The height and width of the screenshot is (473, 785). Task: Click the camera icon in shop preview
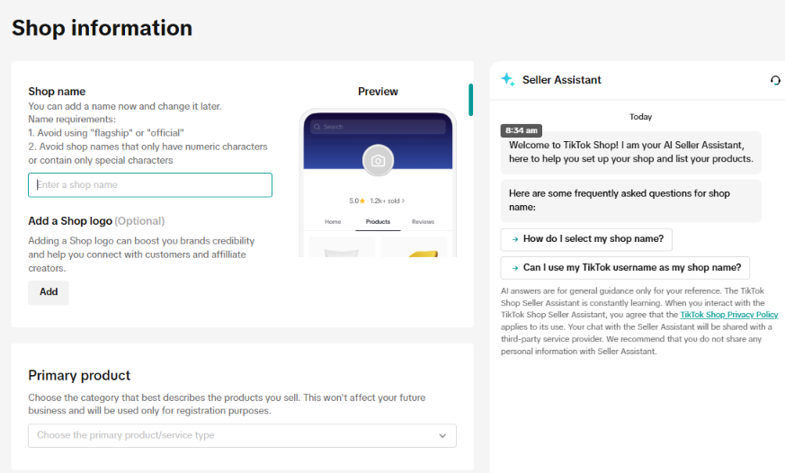pos(378,161)
